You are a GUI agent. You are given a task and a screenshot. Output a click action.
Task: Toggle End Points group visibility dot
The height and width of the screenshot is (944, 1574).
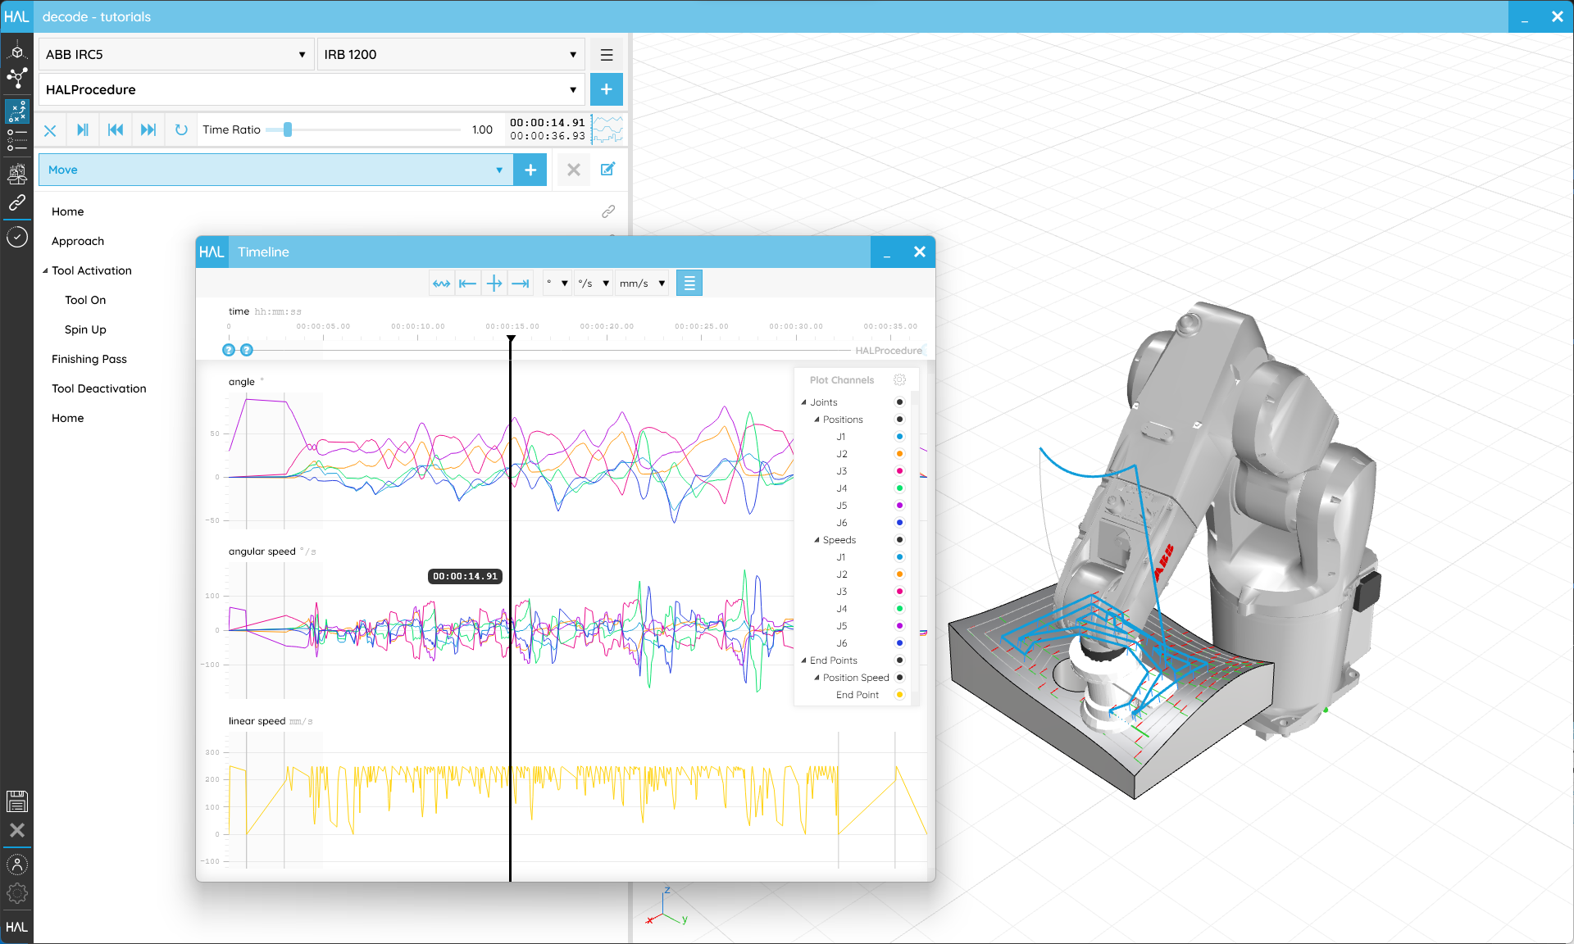pyautogui.click(x=899, y=660)
